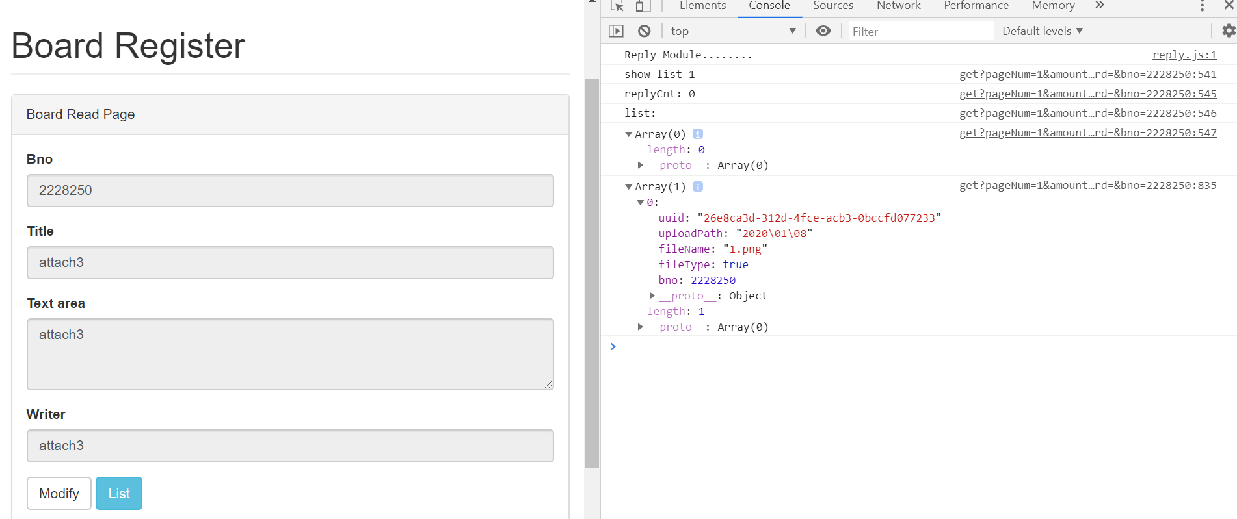Click the show list 1 log line
Screen dimensions: 1237x519
pyautogui.click(x=659, y=74)
